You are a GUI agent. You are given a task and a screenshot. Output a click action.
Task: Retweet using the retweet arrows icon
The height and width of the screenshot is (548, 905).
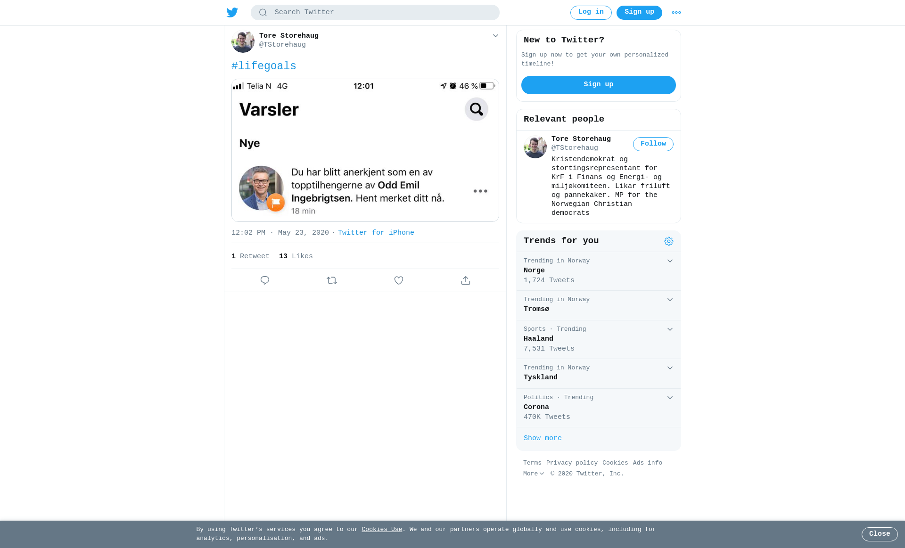click(x=332, y=280)
